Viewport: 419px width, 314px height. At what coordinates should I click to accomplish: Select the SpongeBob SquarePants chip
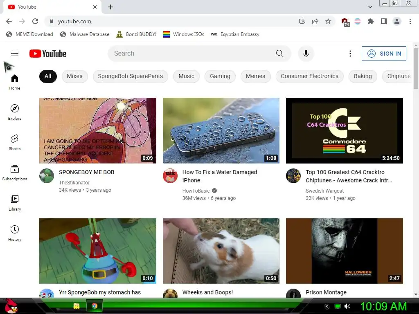click(131, 76)
